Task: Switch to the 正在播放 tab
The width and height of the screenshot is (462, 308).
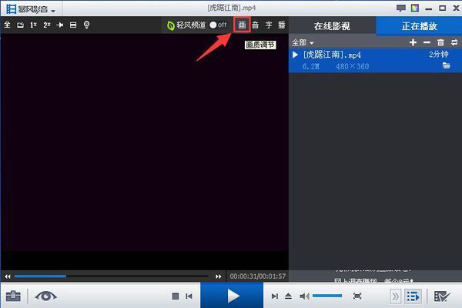Action: [x=419, y=26]
